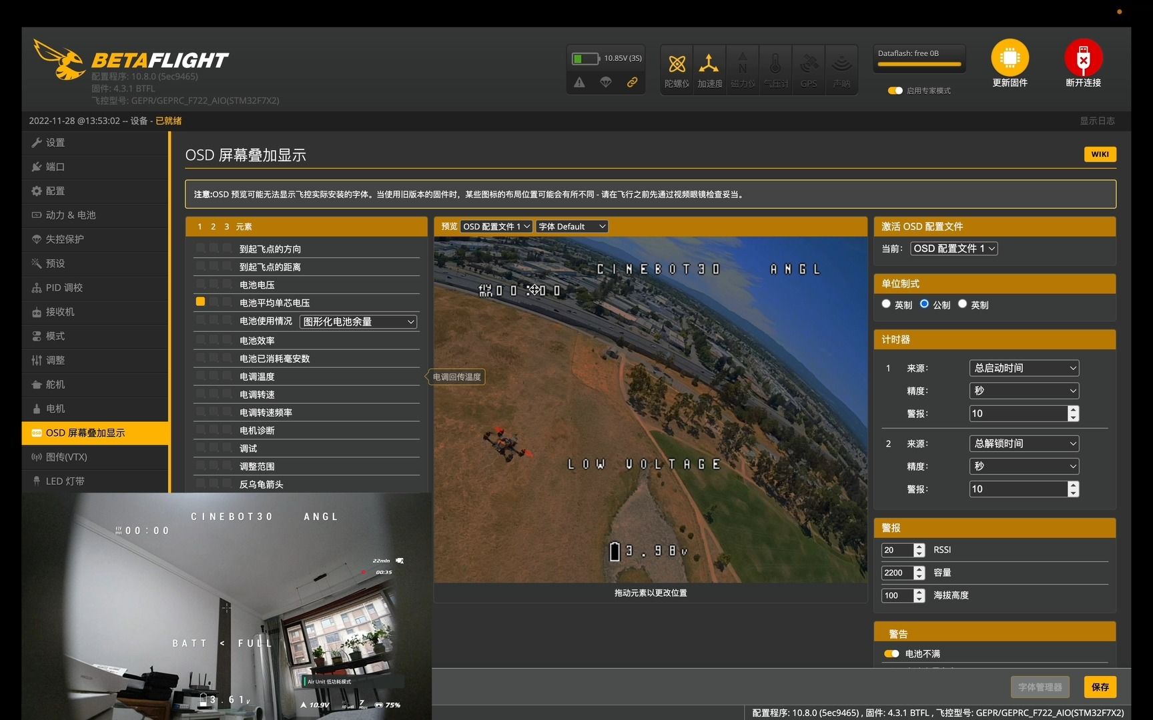Click the gyroscope (陀螺仪) sensor icon
The width and height of the screenshot is (1153, 720).
677,65
